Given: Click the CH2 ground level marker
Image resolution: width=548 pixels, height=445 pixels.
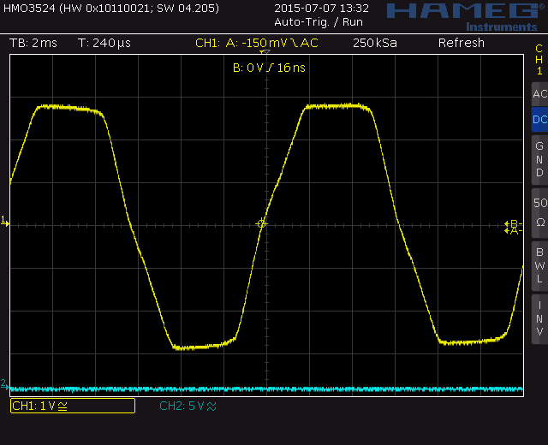Looking at the screenshot, I should pos(4,384).
